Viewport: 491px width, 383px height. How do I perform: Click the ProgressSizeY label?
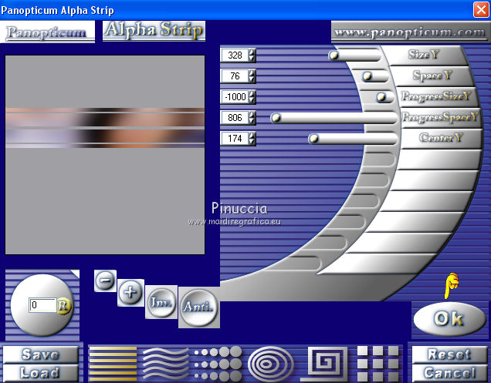pos(436,96)
